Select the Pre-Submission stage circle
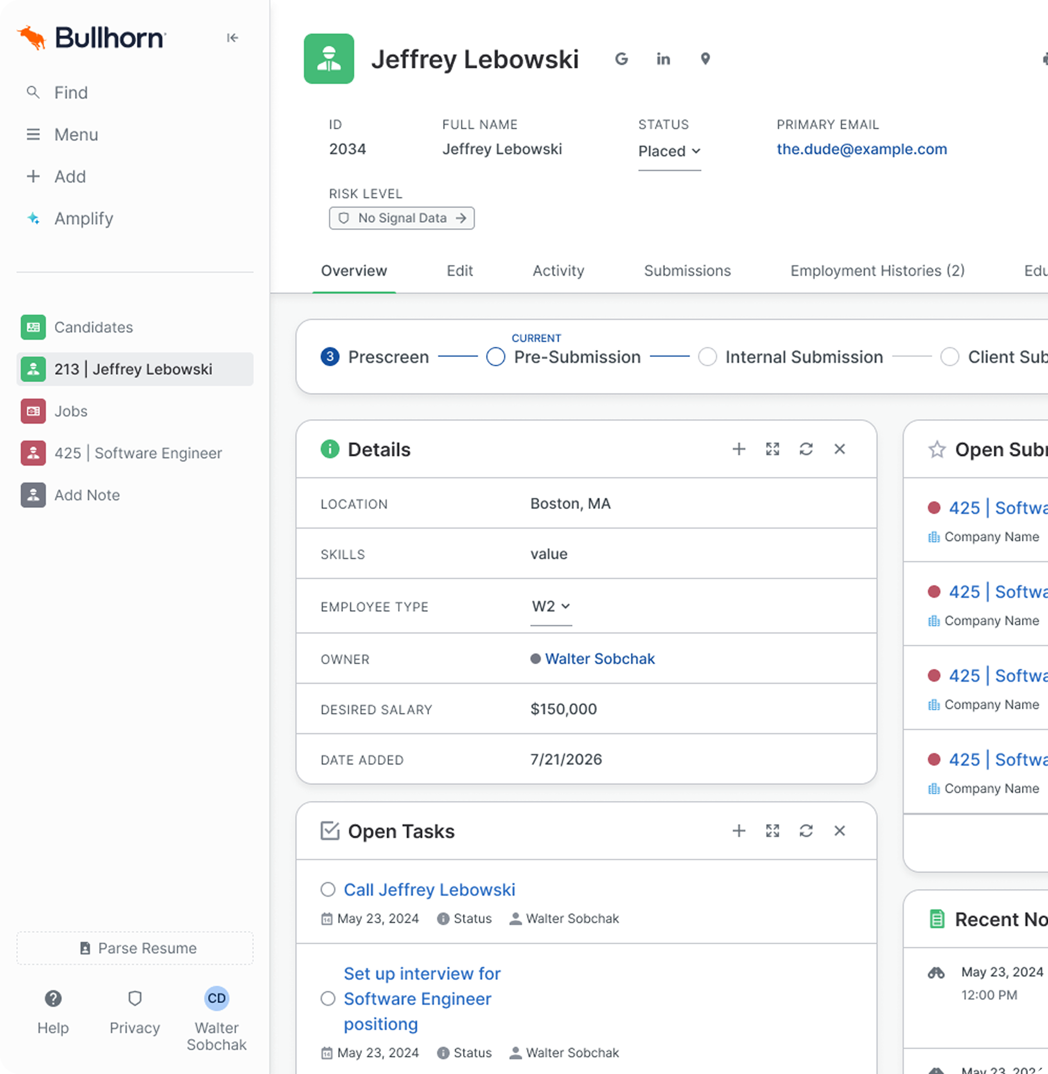 (495, 357)
